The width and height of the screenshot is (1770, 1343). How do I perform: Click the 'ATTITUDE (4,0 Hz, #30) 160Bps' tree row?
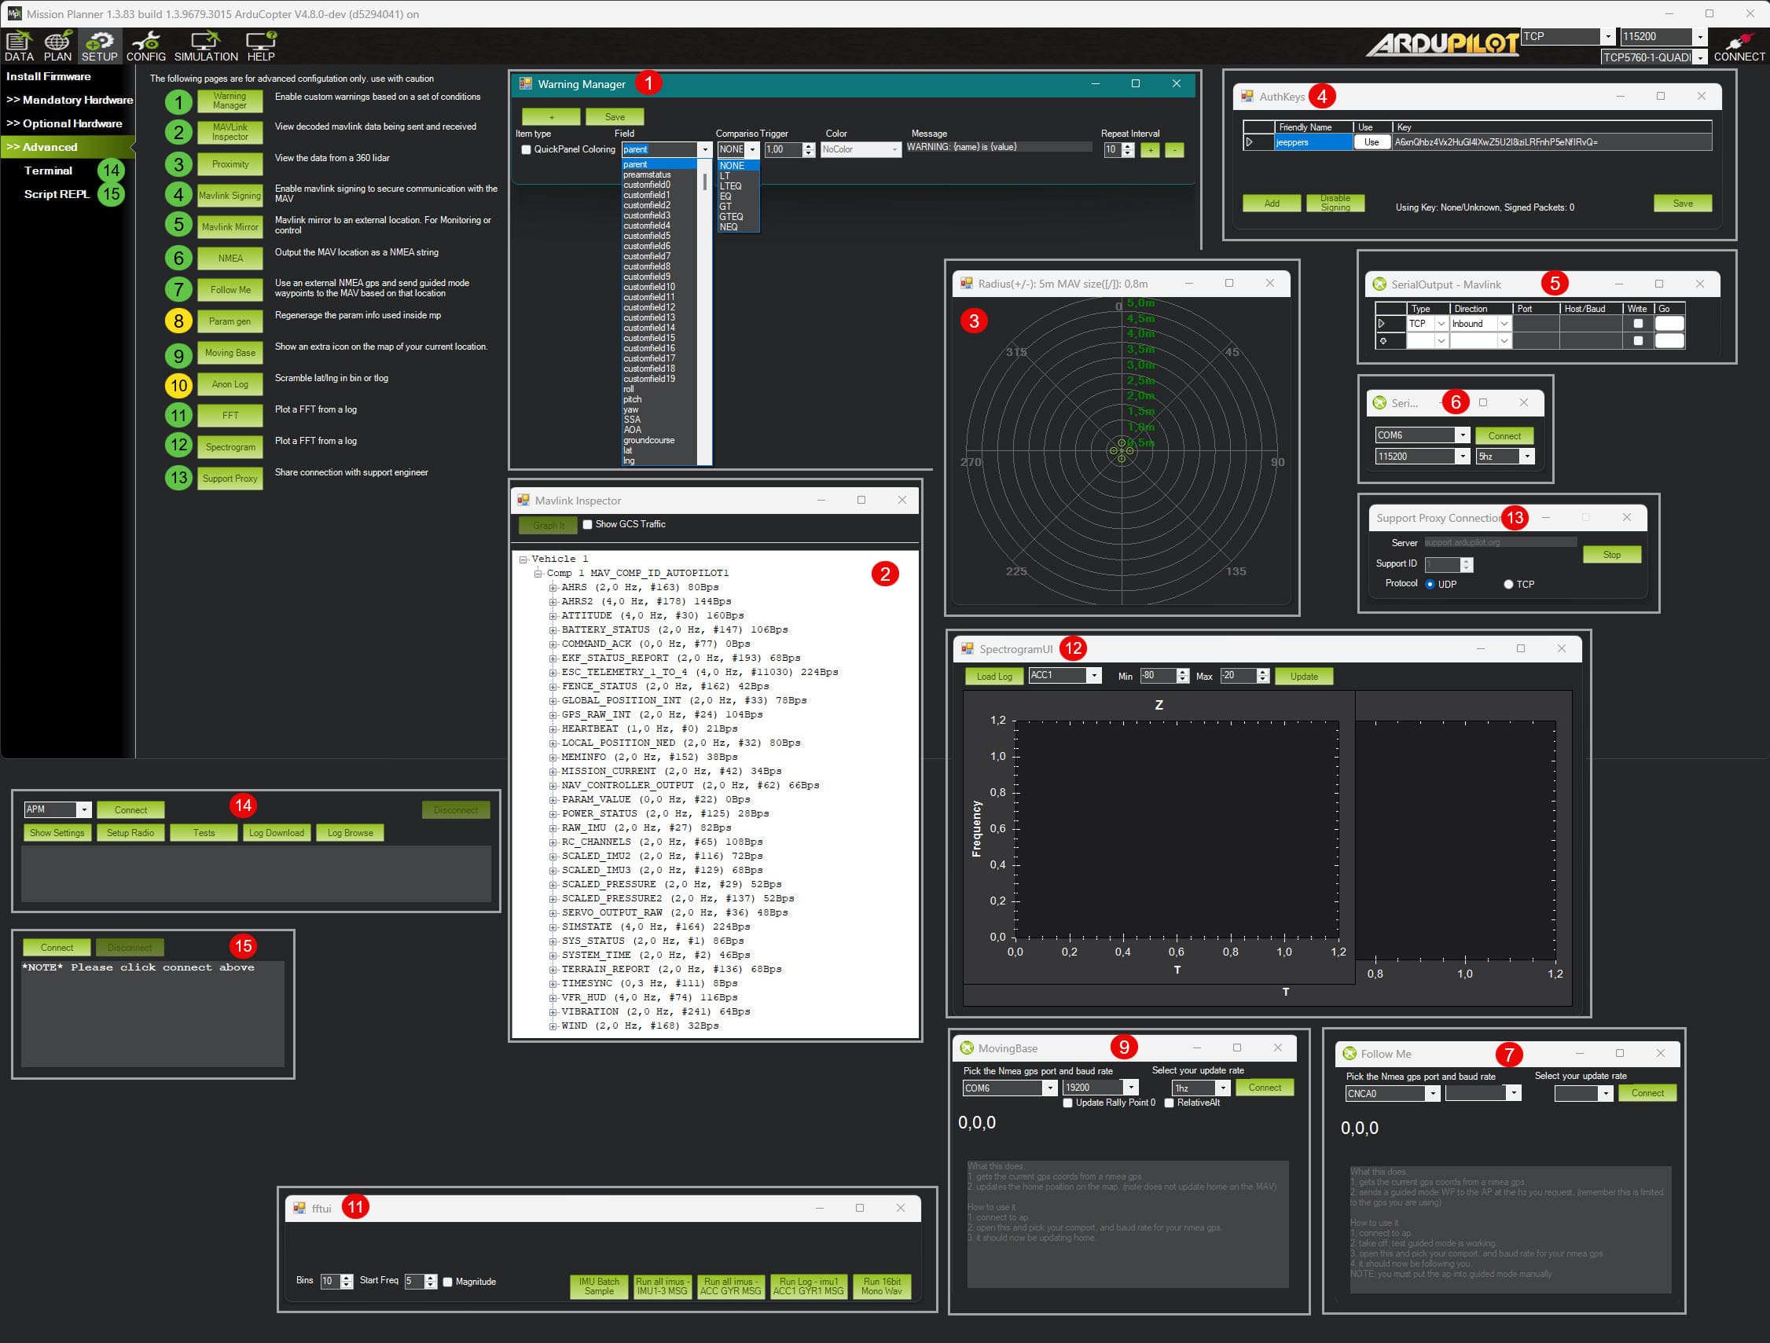point(652,615)
